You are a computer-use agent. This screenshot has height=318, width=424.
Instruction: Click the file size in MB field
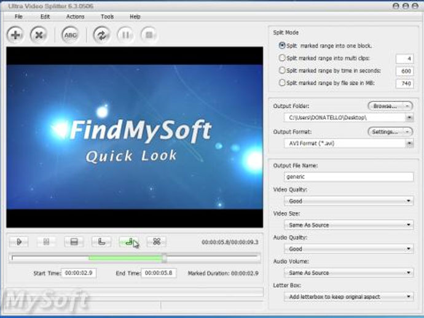pos(404,83)
